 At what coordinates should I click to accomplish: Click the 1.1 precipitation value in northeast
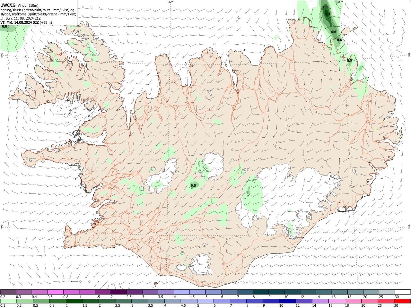pyautogui.click(x=328, y=14)
